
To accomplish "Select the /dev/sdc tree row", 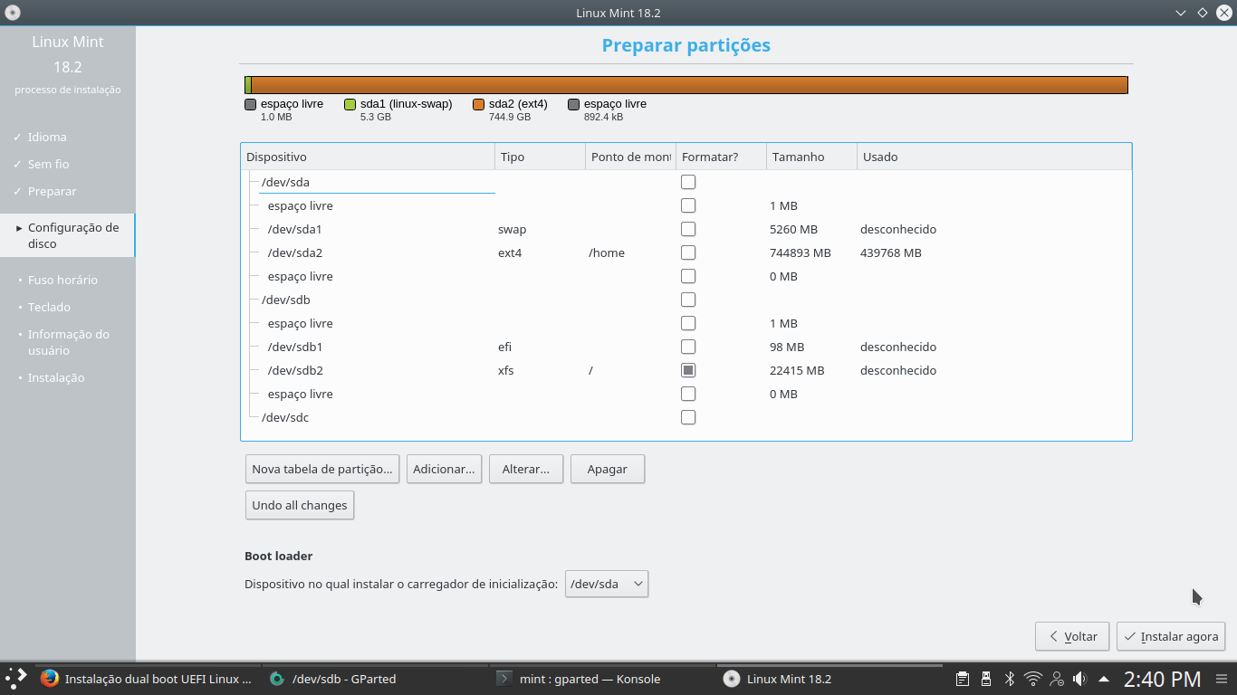I will click(686, 417).
